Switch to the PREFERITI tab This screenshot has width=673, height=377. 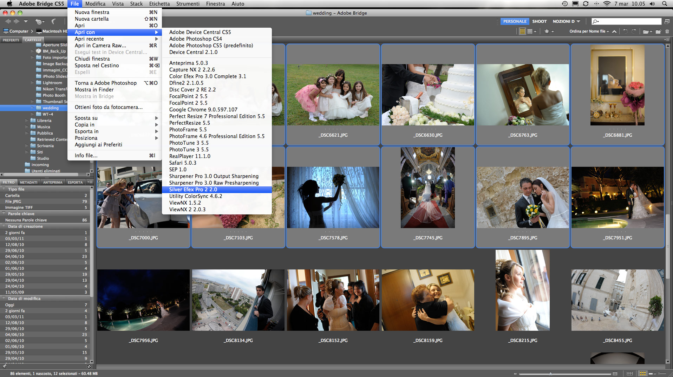(11, 40)
